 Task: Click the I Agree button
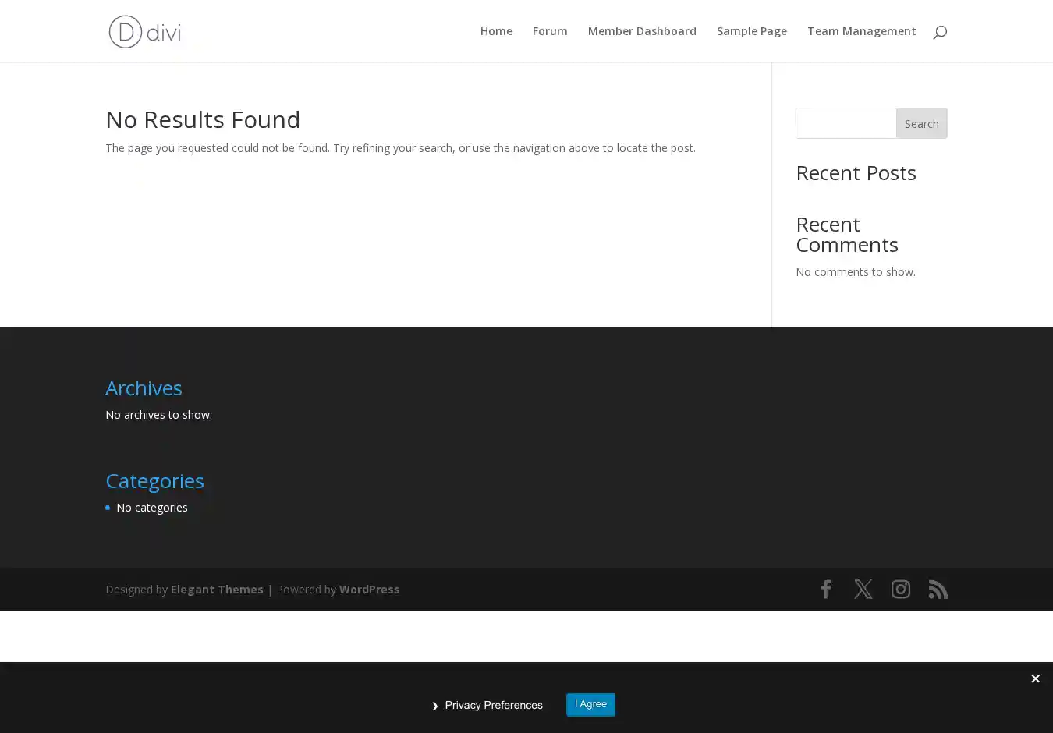click(590, 705)
